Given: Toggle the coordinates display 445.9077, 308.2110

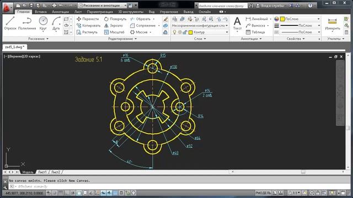Looking at the screenshot, I should coord(24,193).
